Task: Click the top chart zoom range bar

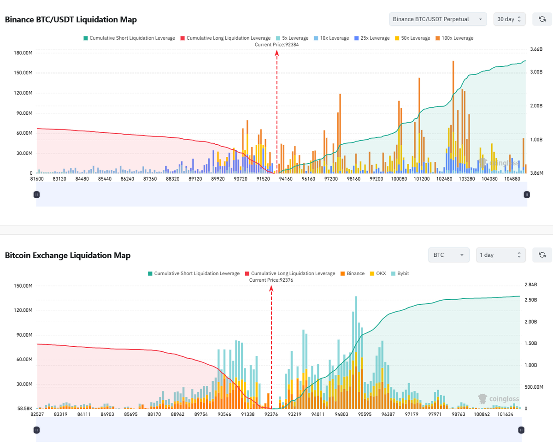Action: point(281,194)
